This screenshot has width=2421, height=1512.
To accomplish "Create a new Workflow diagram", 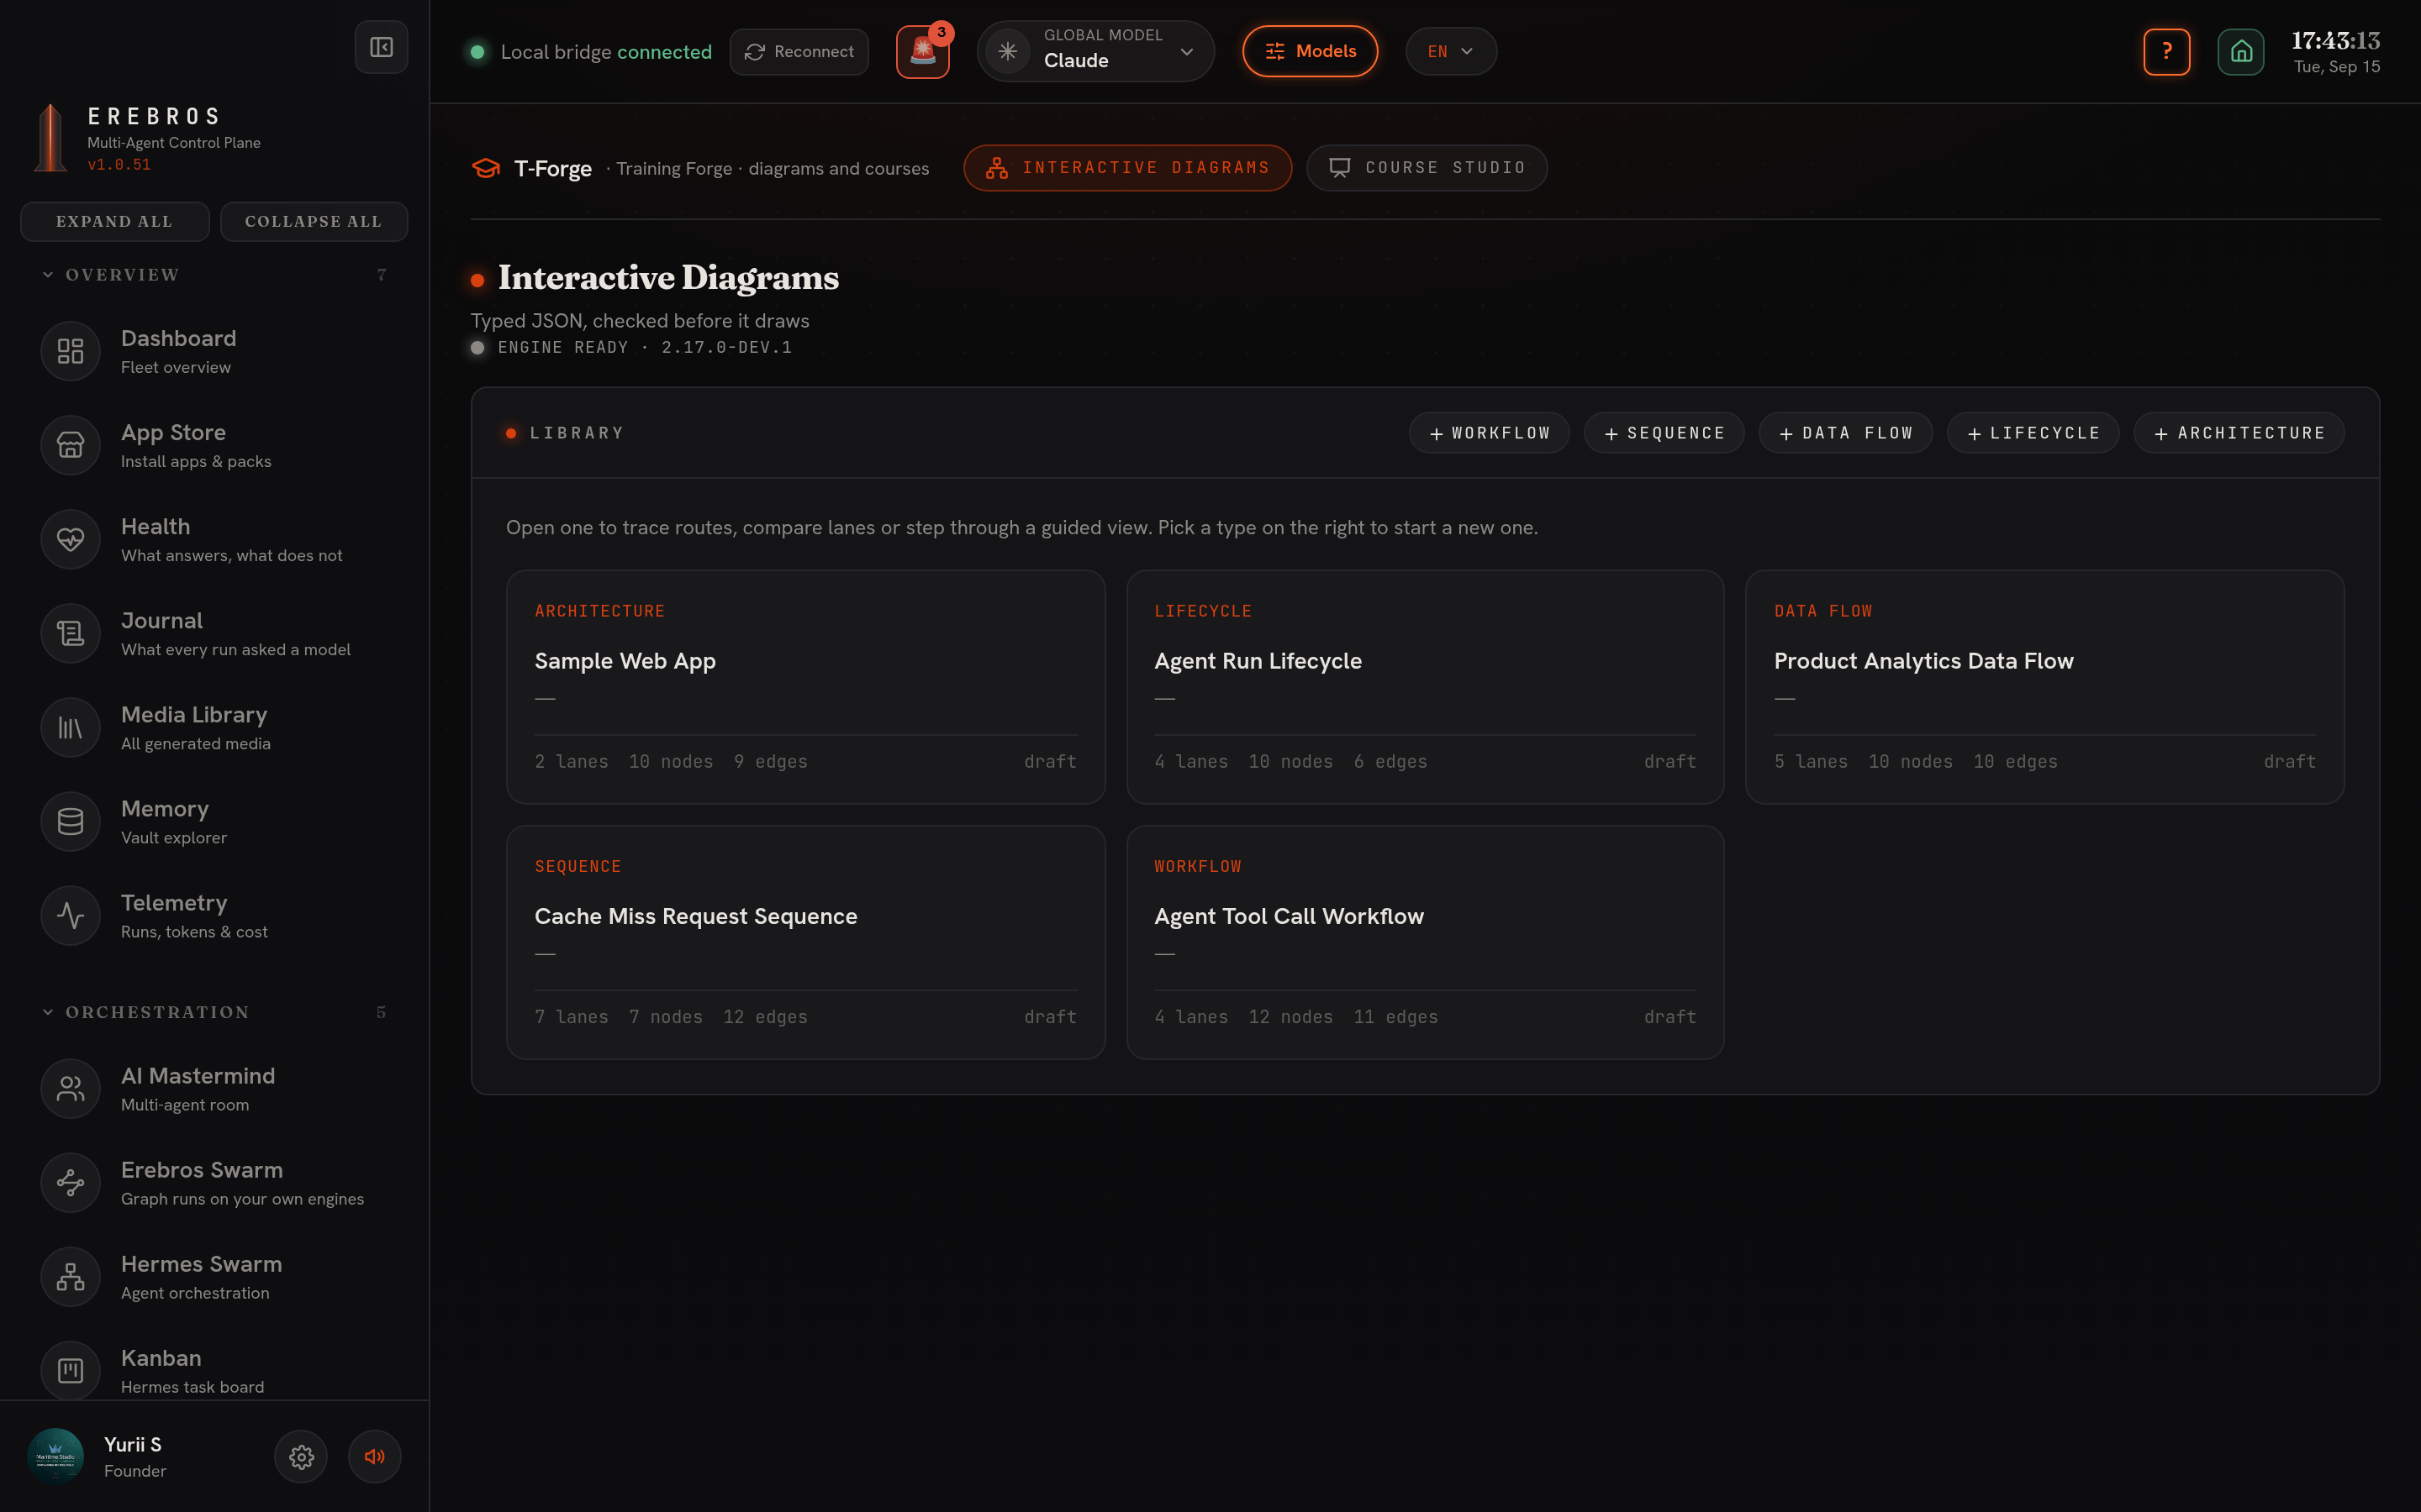I will pyautogui.click(x=1489, y=433).
